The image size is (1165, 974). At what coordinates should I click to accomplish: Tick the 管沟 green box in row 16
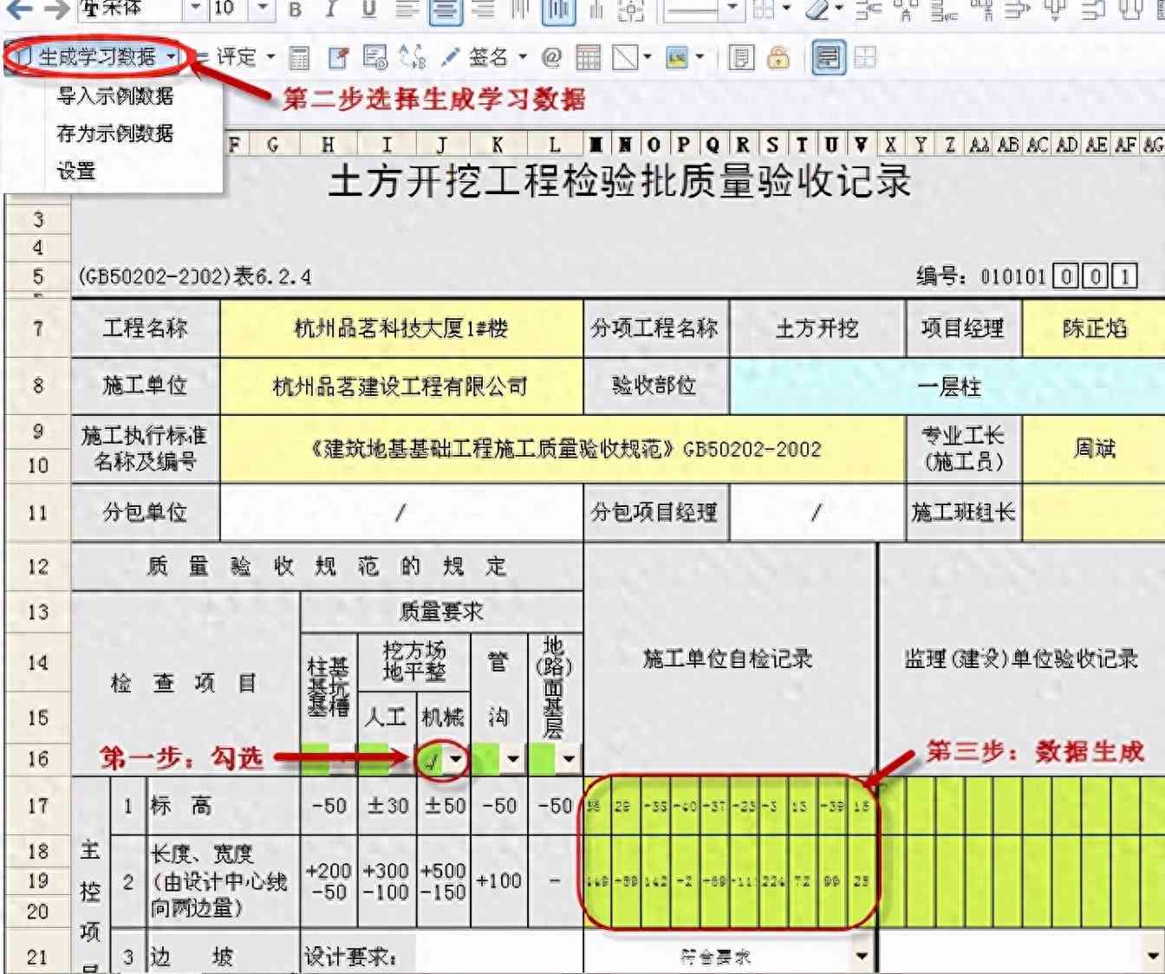pyautogui.click(x=485, y=759)
